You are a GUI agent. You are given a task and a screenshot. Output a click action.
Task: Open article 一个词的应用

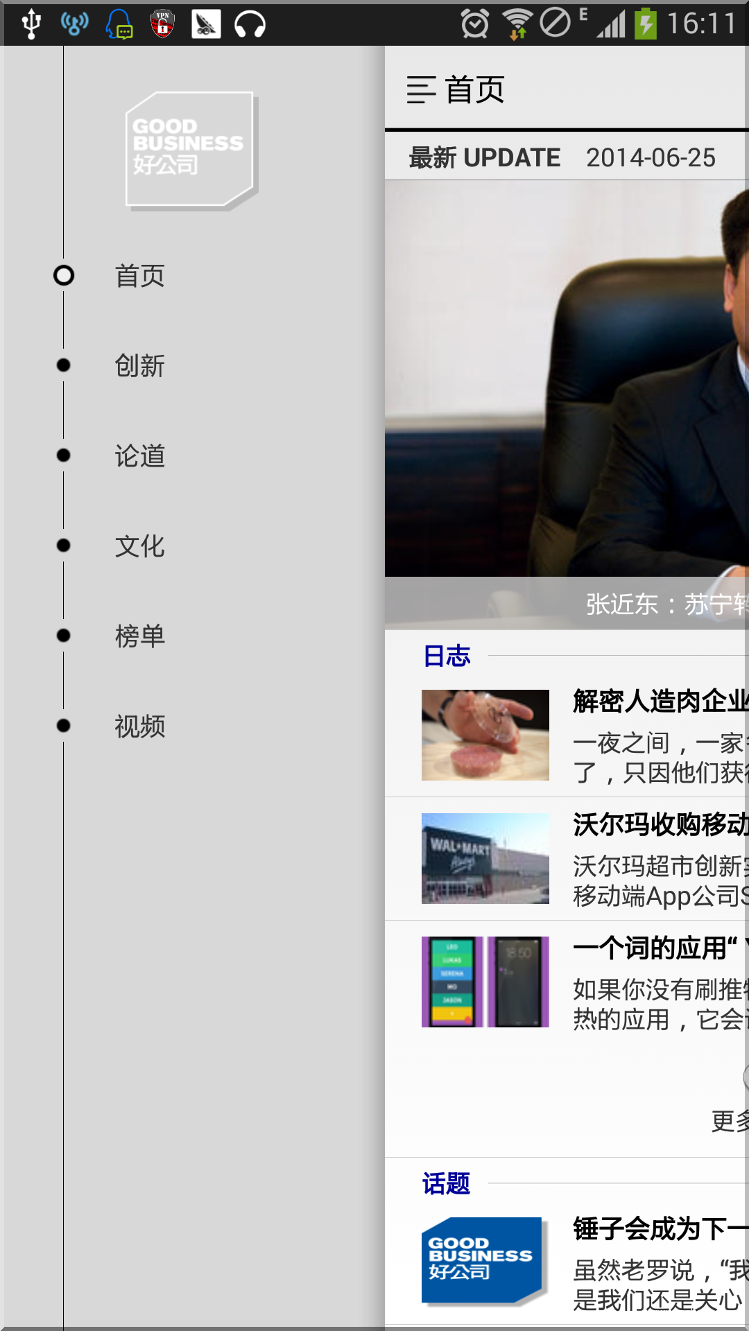[x=661, y=948]
